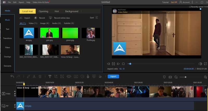This screenshot has height=111, width=208.
Task: Filter media by Video ( 1 )
Action: click(x=33, y=23)
